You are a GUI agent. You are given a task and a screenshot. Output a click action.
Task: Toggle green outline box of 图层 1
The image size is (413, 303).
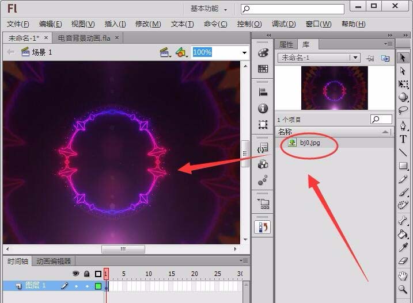(98, 286)
